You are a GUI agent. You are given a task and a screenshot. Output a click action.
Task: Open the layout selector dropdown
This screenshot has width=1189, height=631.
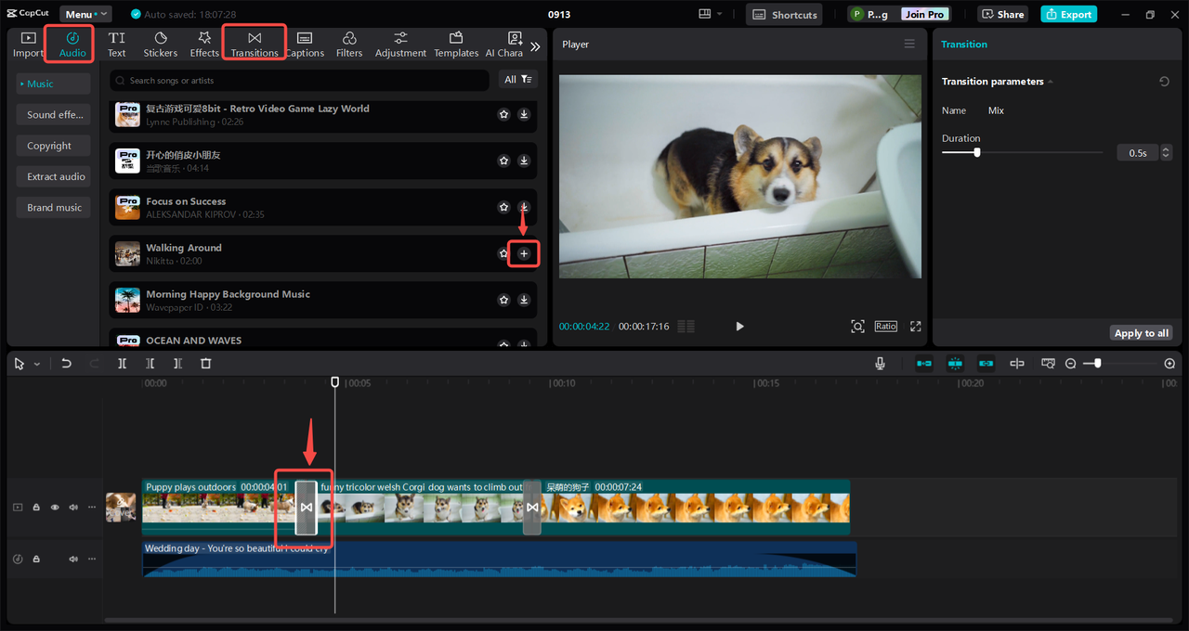[710, 14]
